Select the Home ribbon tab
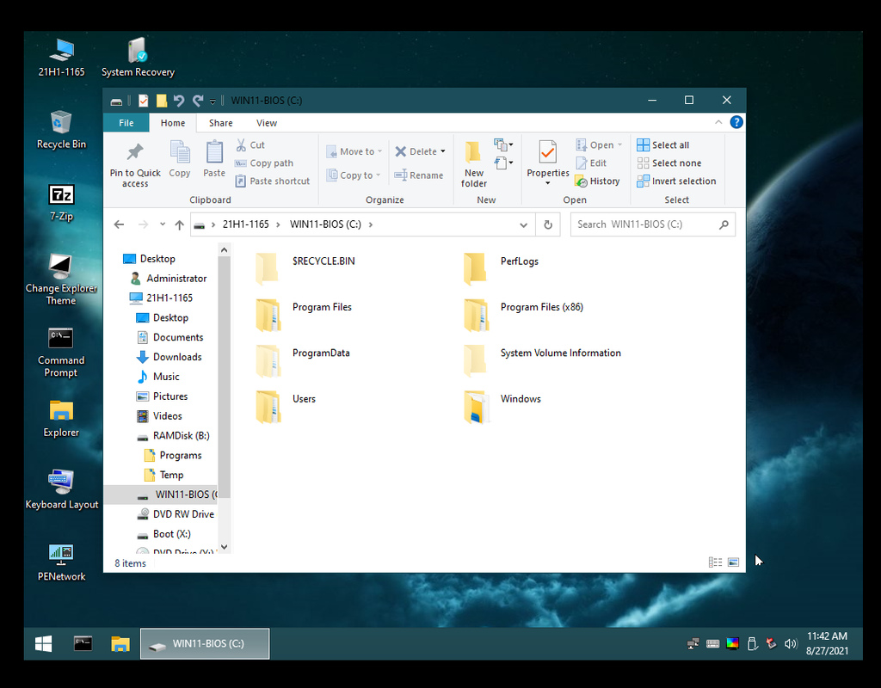Image resolution: width=881 pixels, height=688 pixels. [x=172, y=123]
